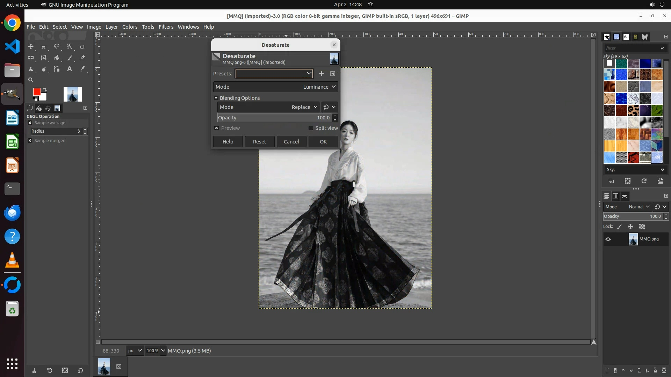Click the Paintbrush tool
Viewport: 671px width, 377px height.
[70, 58]
